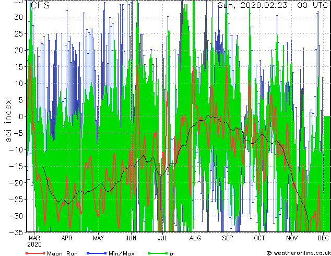Click the '15' y-axis value
331x256 pixels.
pos(19,67)
